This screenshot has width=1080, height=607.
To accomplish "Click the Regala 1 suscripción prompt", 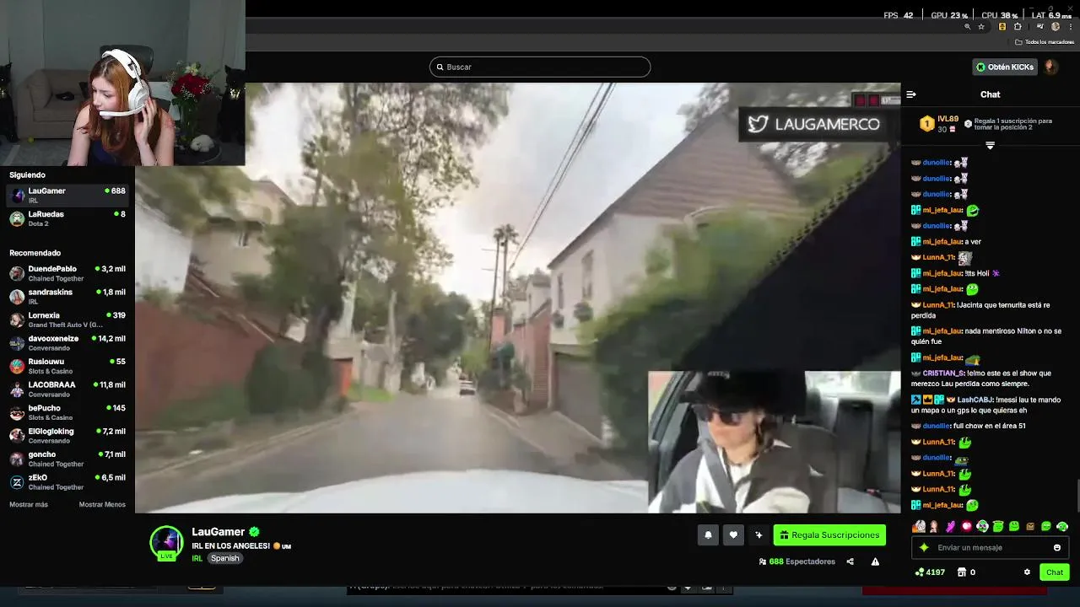I will point(1010,124).
